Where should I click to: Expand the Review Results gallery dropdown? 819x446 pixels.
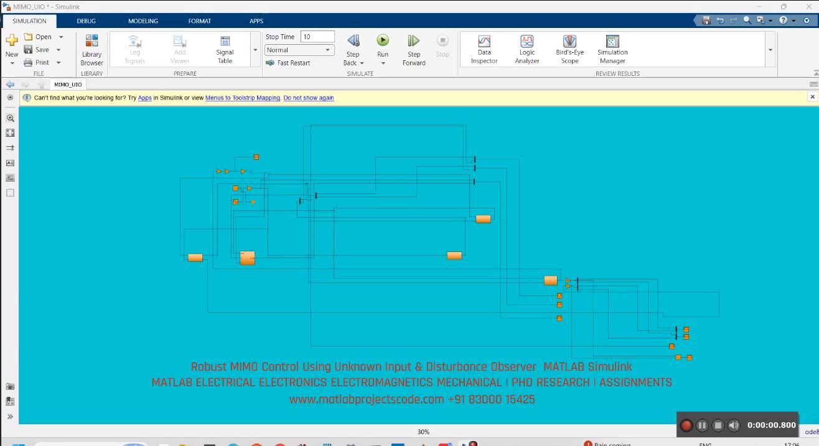pos(771,50)
